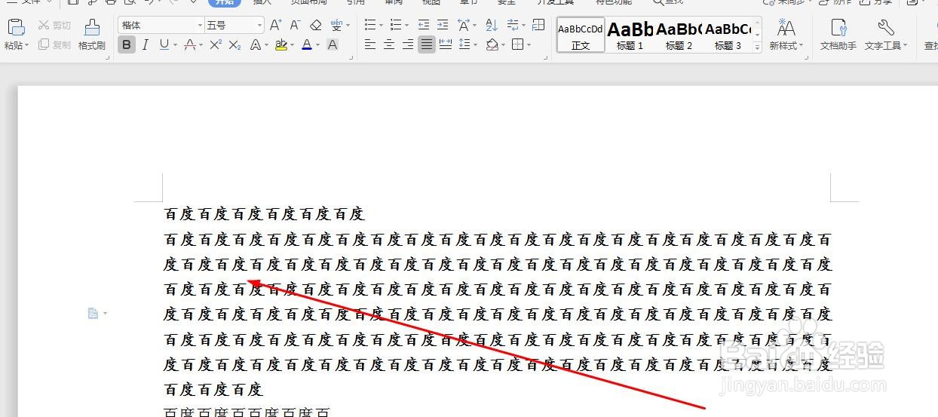938x417 pixels.
Task: Click the Cut (剪切) scissors button
Action: coord(54,26)
